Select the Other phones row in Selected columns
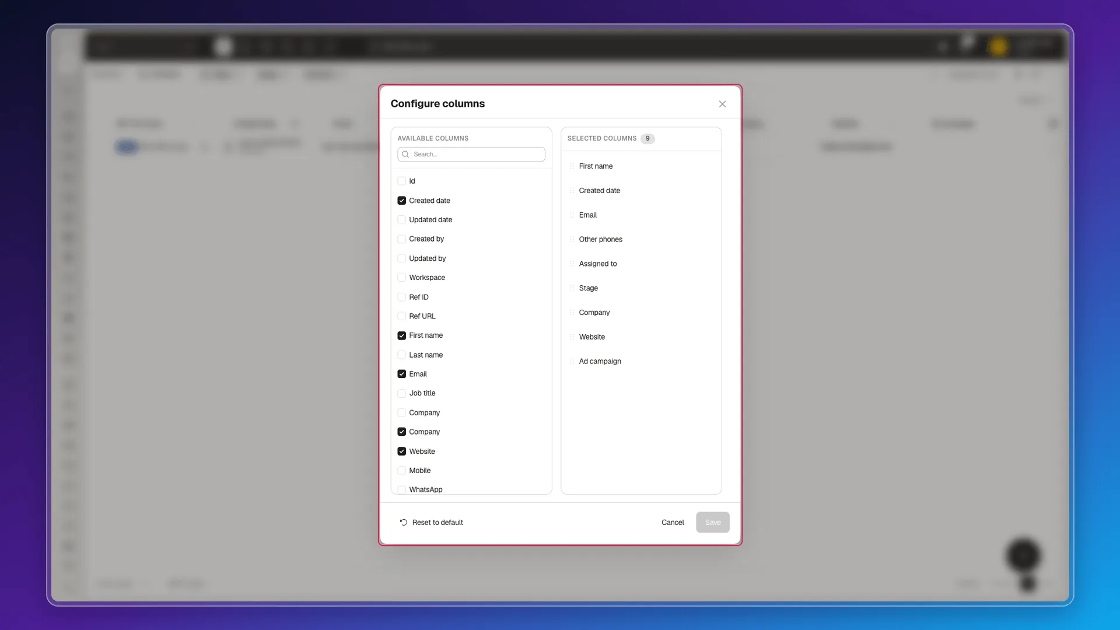Image resolution: width=1120 pixels, height=630 pixels. (x=641, y=240)
